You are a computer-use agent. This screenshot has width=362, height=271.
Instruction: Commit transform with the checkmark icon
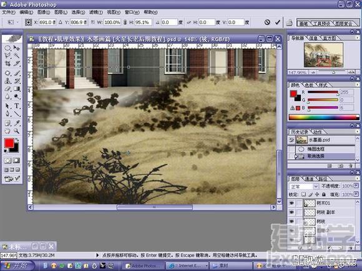277,22
